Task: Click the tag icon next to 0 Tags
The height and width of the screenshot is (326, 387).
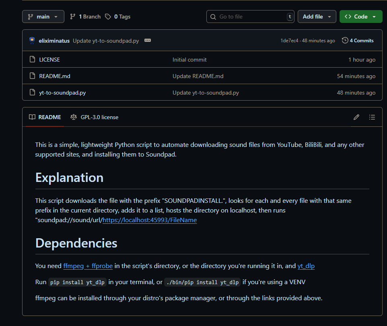Action: click(108, 17)
